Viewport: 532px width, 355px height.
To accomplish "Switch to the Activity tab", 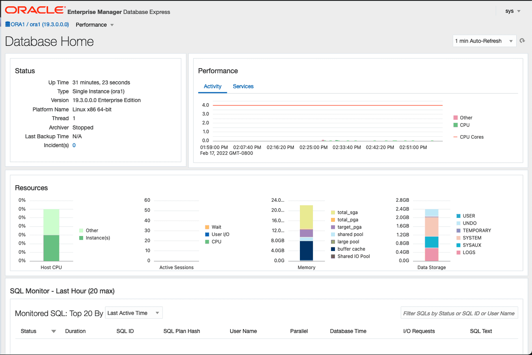I will (x=212, y=86).
